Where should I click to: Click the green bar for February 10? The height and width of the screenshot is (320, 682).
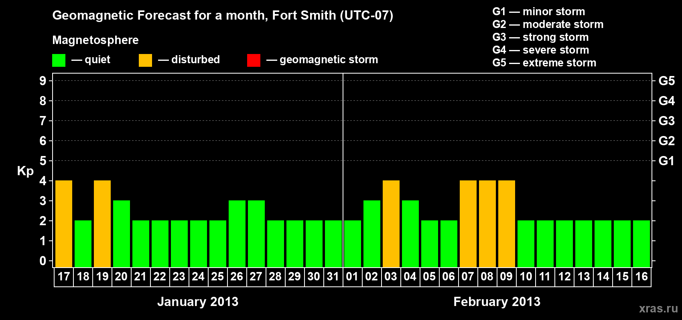[x=526, y=244]
